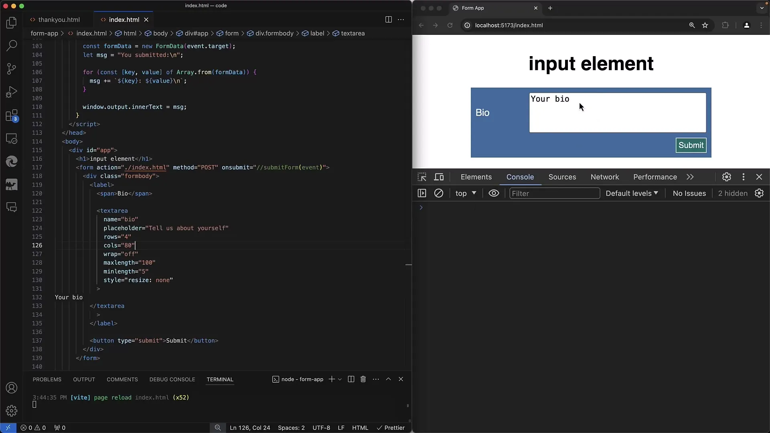This screenshot has height=433, width=770.
Task: Toggle console sidebar in DevTools
Action: (422, 193)
